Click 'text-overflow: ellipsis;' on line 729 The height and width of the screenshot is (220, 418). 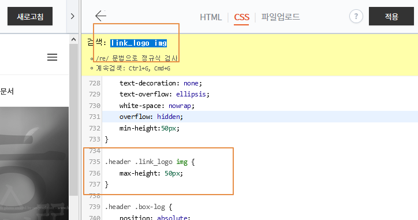coord(165,94)
